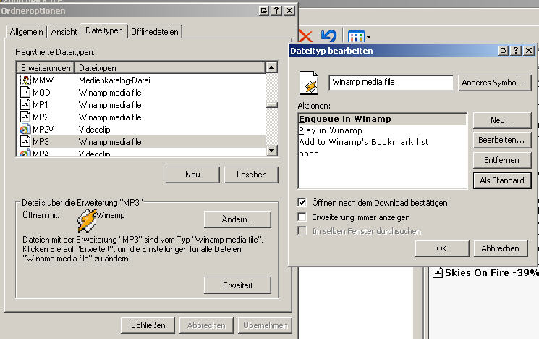Confirm with the OK button
This screenshot has height=339, width=539.
[x=442, y=248]
